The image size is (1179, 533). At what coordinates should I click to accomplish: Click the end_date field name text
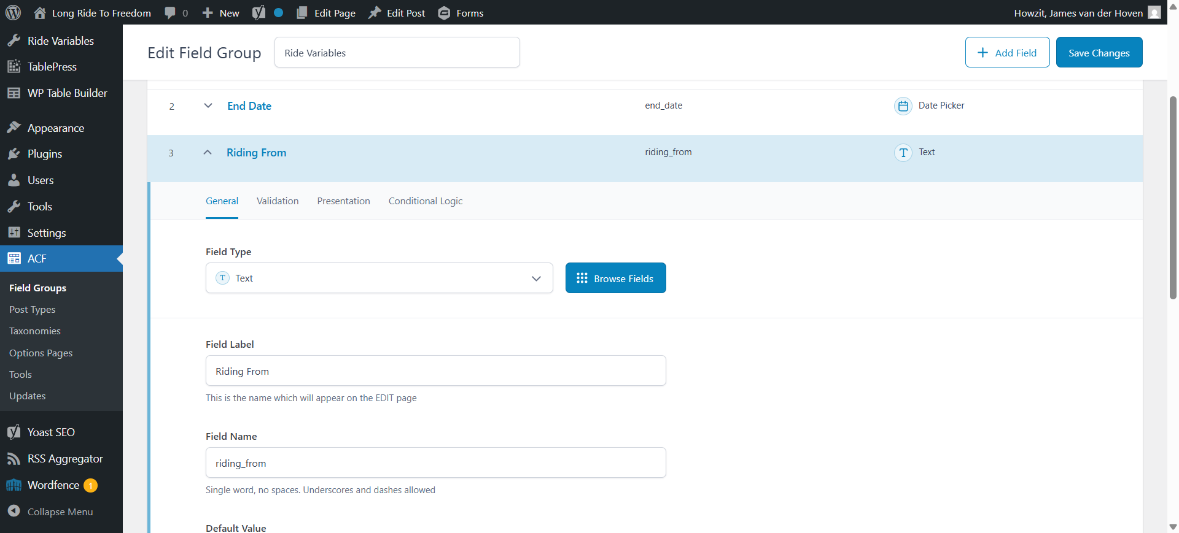click(x=663, y=105)
